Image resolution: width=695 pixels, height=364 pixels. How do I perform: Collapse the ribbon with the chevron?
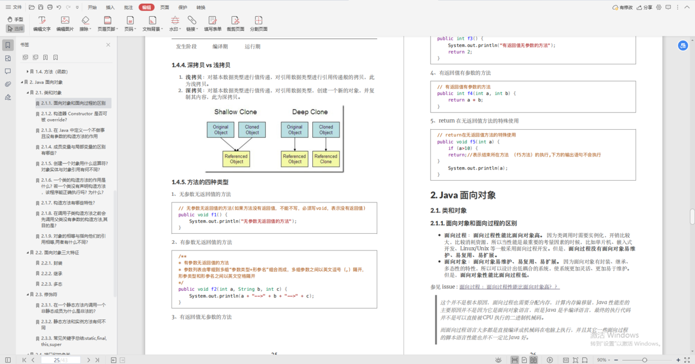coord(687,7)
